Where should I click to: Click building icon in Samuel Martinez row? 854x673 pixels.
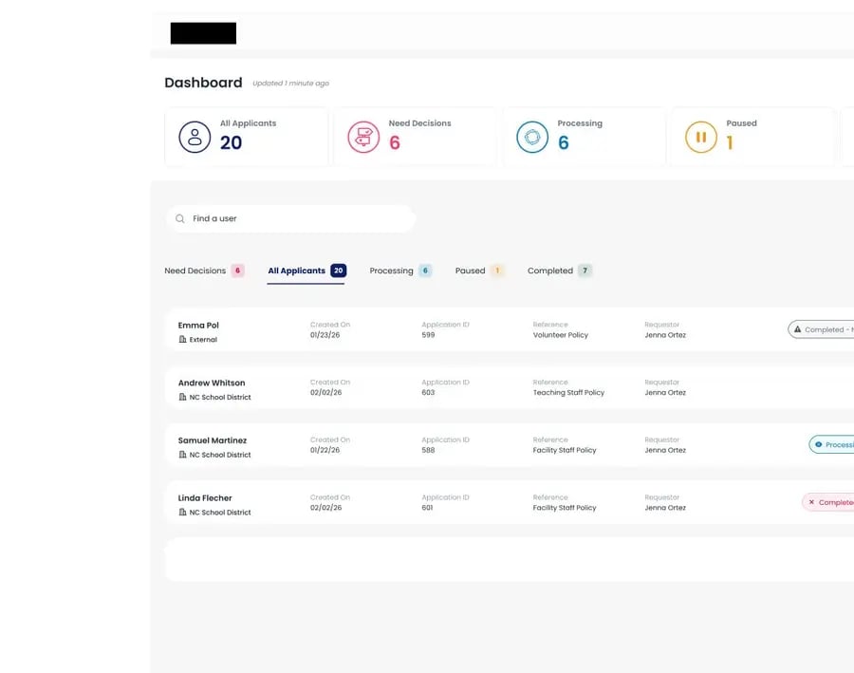(x=182, y=455)
